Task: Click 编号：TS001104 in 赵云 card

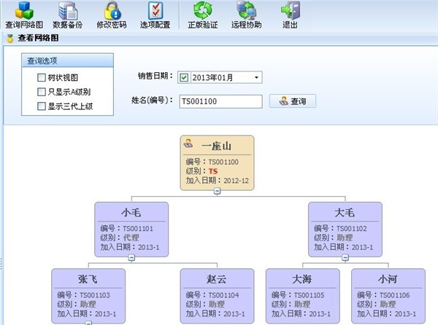Action: (x=212, y=295)
